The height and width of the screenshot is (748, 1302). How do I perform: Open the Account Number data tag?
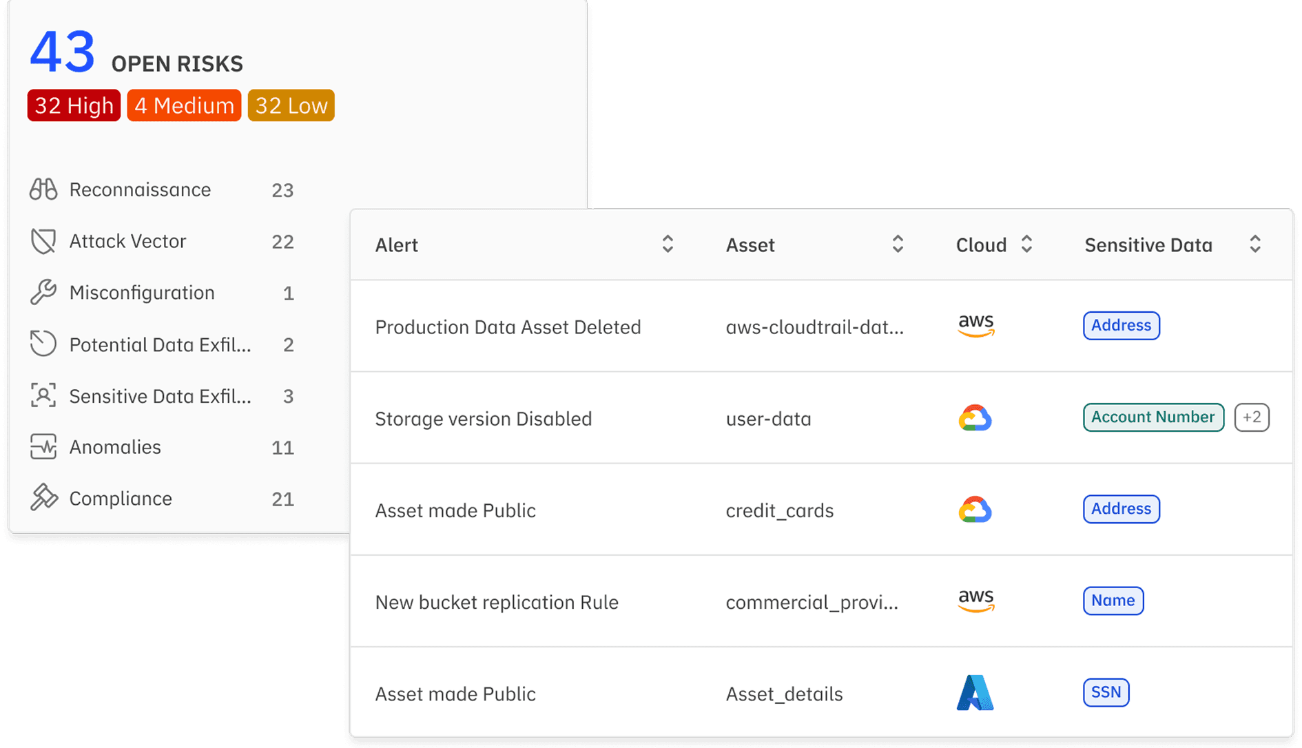(x=1153, y=417)
